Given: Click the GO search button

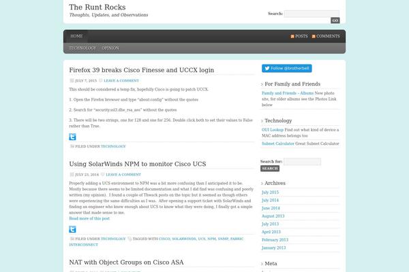Looking at the screenshot, I should (x=335, y=20).
